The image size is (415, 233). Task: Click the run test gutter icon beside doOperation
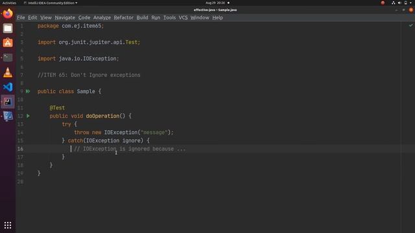(x=28, y=116)
